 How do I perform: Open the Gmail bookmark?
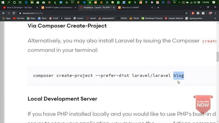point(54,18)
